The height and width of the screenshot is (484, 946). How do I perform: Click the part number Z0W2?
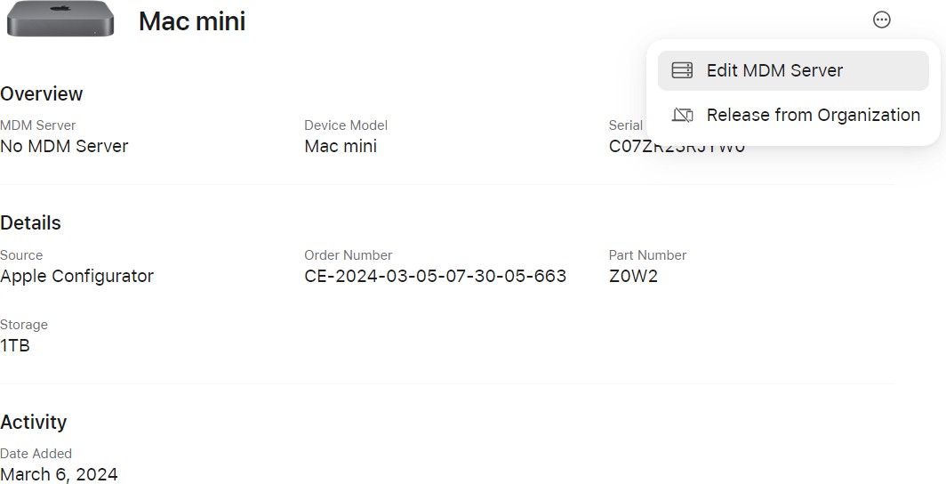click(633, 276)
